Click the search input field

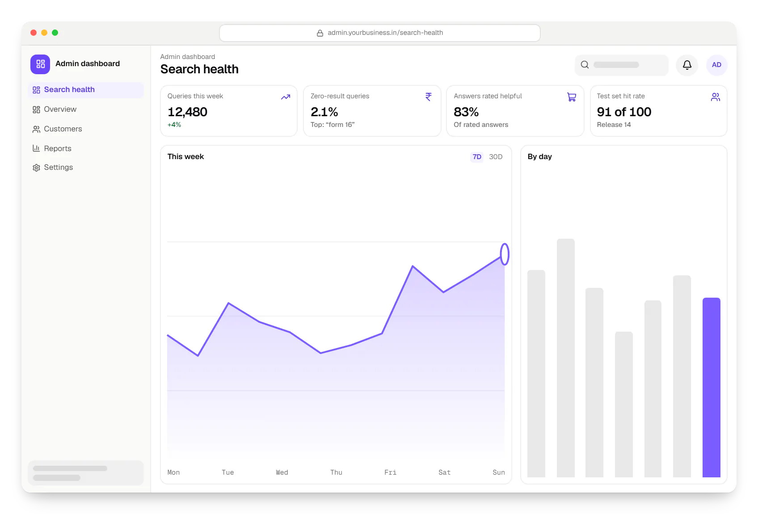coord(622,65)
